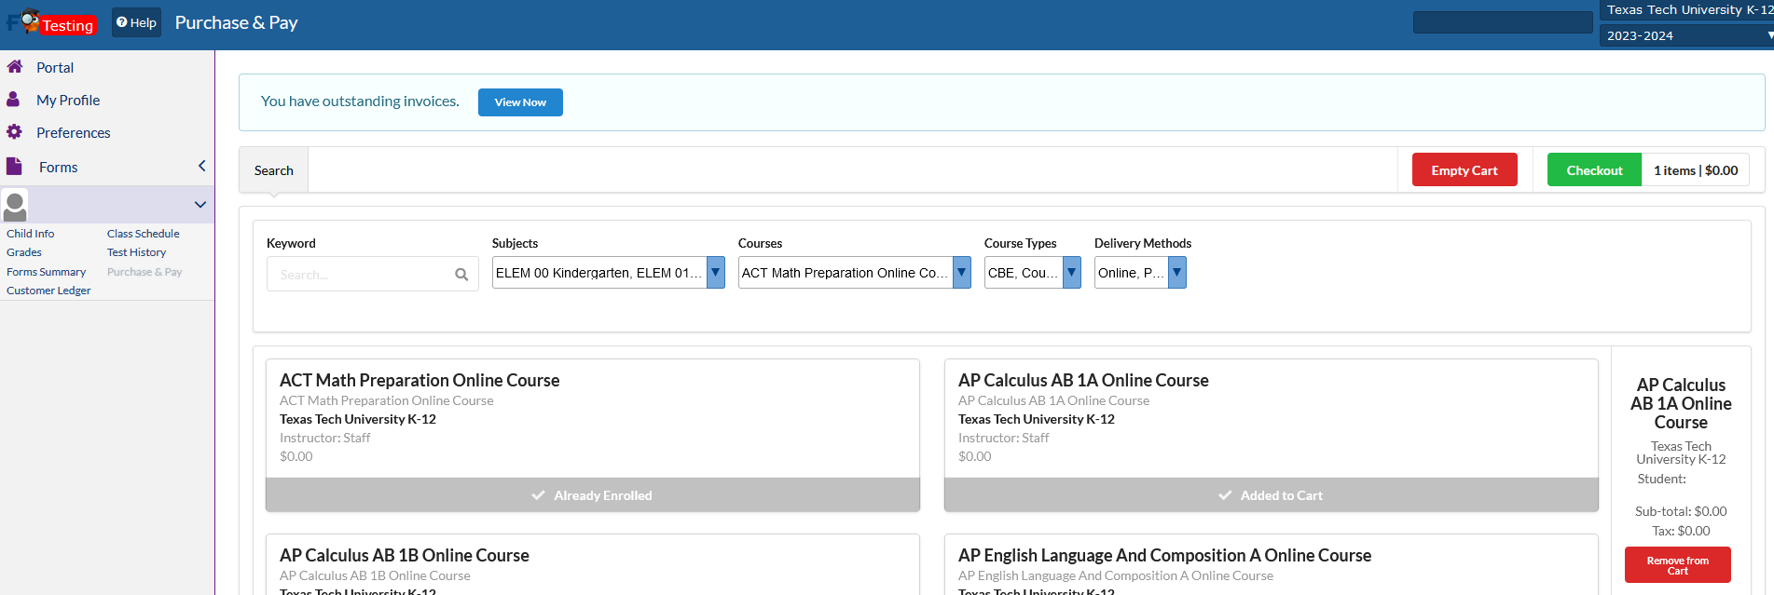Click Added to Cart on AP Calculus 1A
The height and width of the screenshot is (595, 1774).
[x=1272, y=495]
